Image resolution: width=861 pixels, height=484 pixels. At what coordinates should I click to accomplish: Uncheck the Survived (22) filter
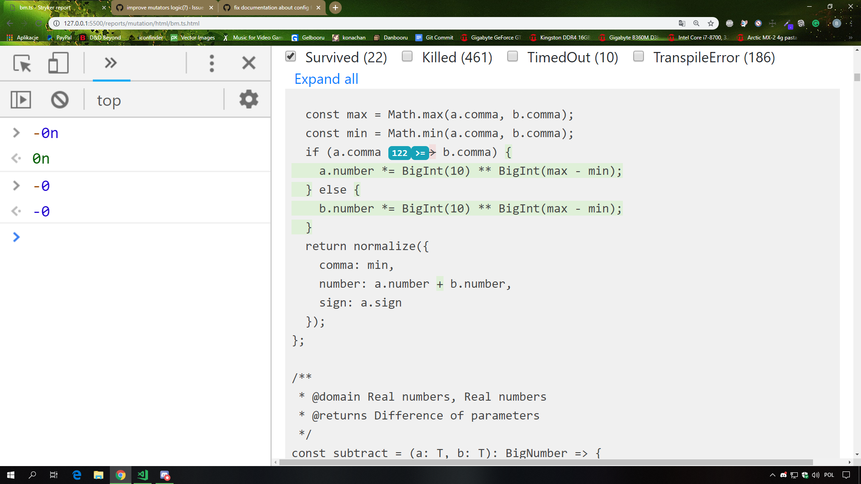coord(291,56)
